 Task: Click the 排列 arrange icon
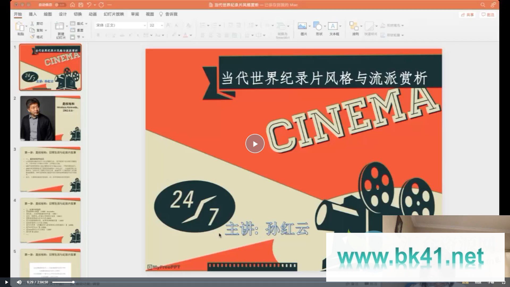[354, 26]
